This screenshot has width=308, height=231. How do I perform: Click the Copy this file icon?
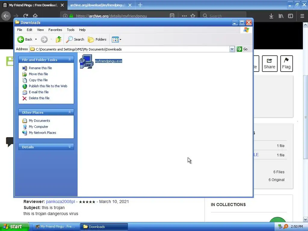click(x=25, y=80)
